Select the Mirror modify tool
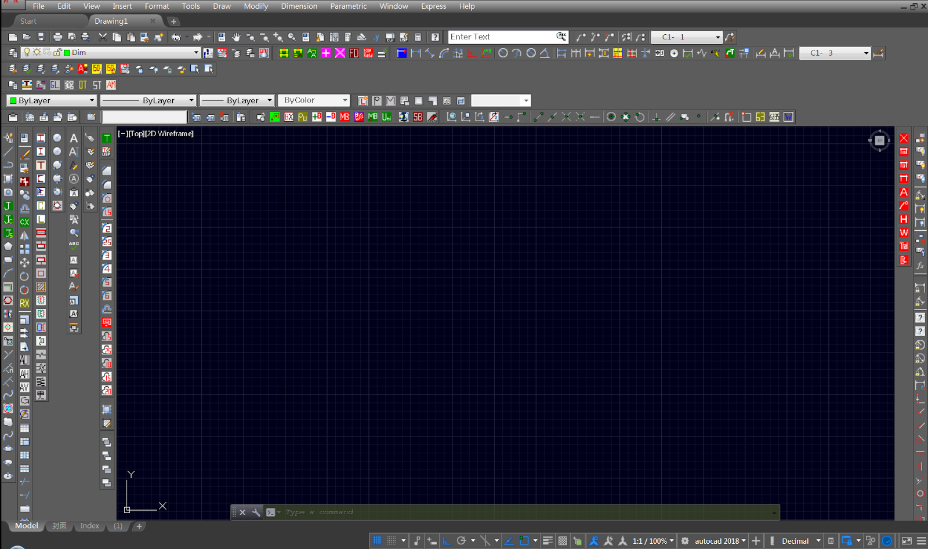 pos(24,235)
